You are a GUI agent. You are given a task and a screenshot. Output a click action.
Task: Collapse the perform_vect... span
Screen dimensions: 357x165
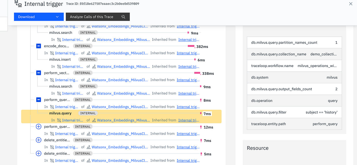[39, 73]
